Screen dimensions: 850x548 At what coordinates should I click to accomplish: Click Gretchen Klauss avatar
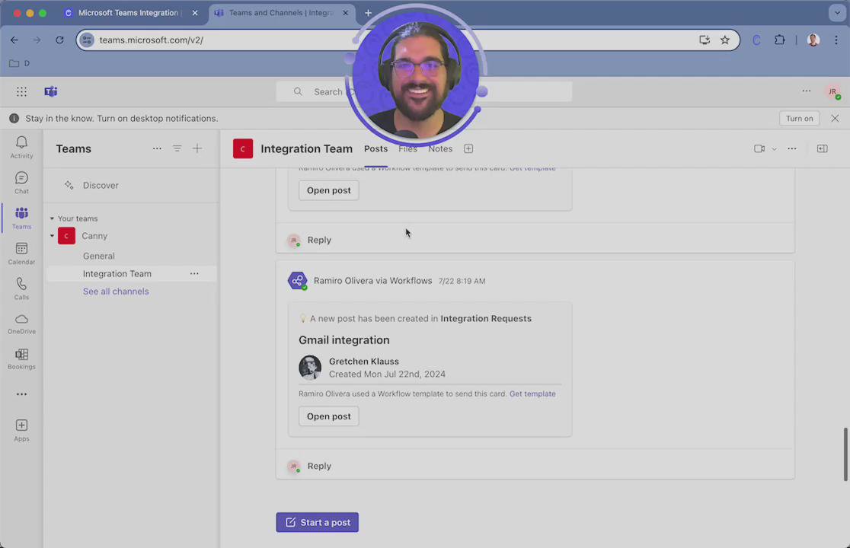(310, 367)
